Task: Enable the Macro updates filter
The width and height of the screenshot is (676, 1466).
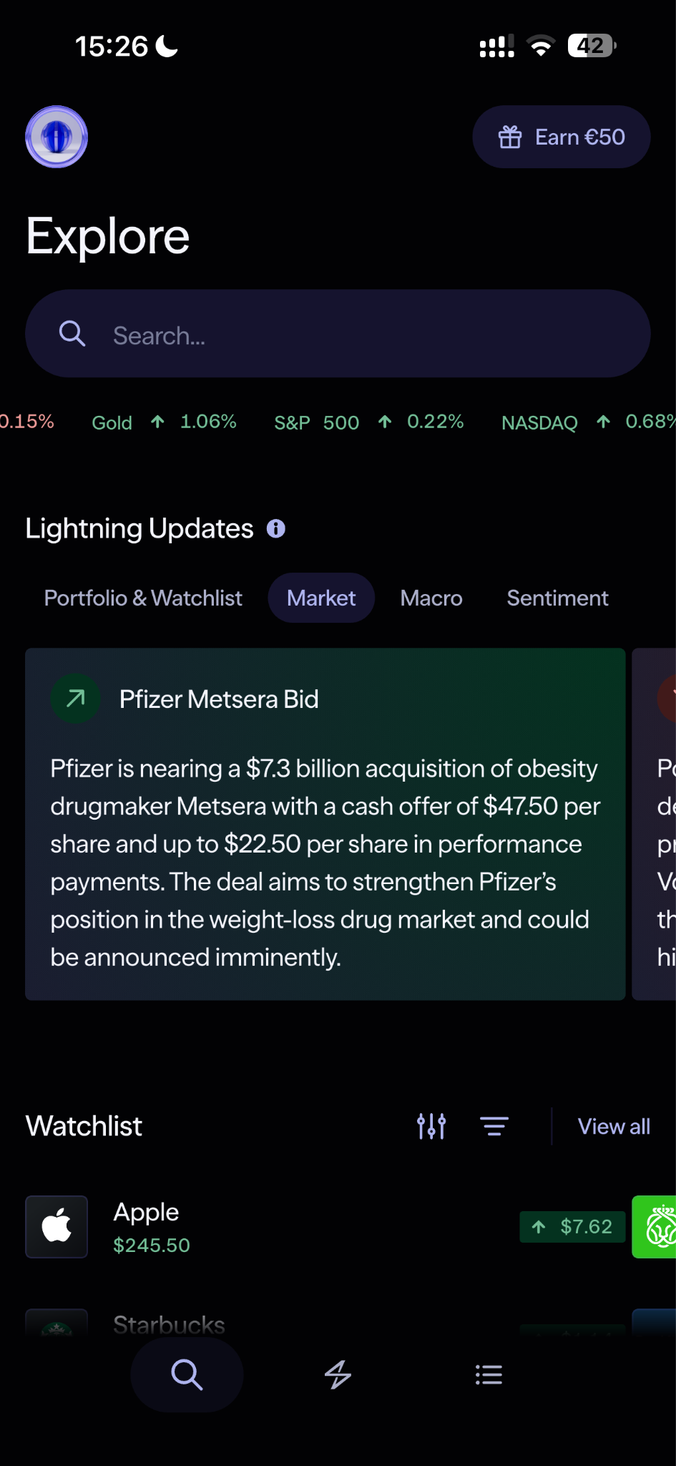Action: [x=431, y=598]
